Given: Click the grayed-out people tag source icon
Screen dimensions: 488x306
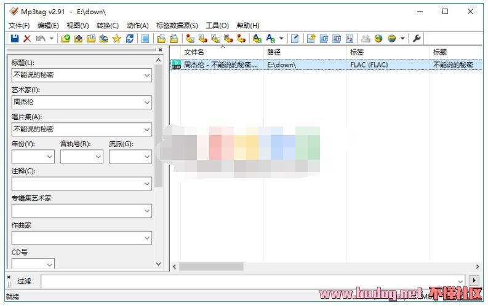Looking at the screenshot, I should (366, 39).
